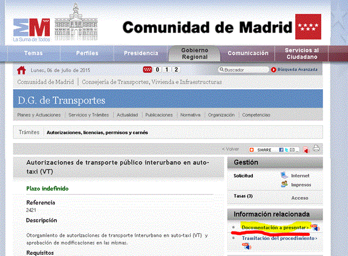Viewport: 348px width, 256px height.
Task: Play audio icon beside Documentación a presentar
Action: [315, 227]
